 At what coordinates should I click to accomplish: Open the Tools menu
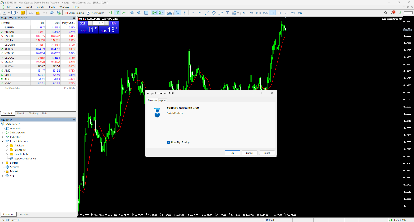point(52,7)
